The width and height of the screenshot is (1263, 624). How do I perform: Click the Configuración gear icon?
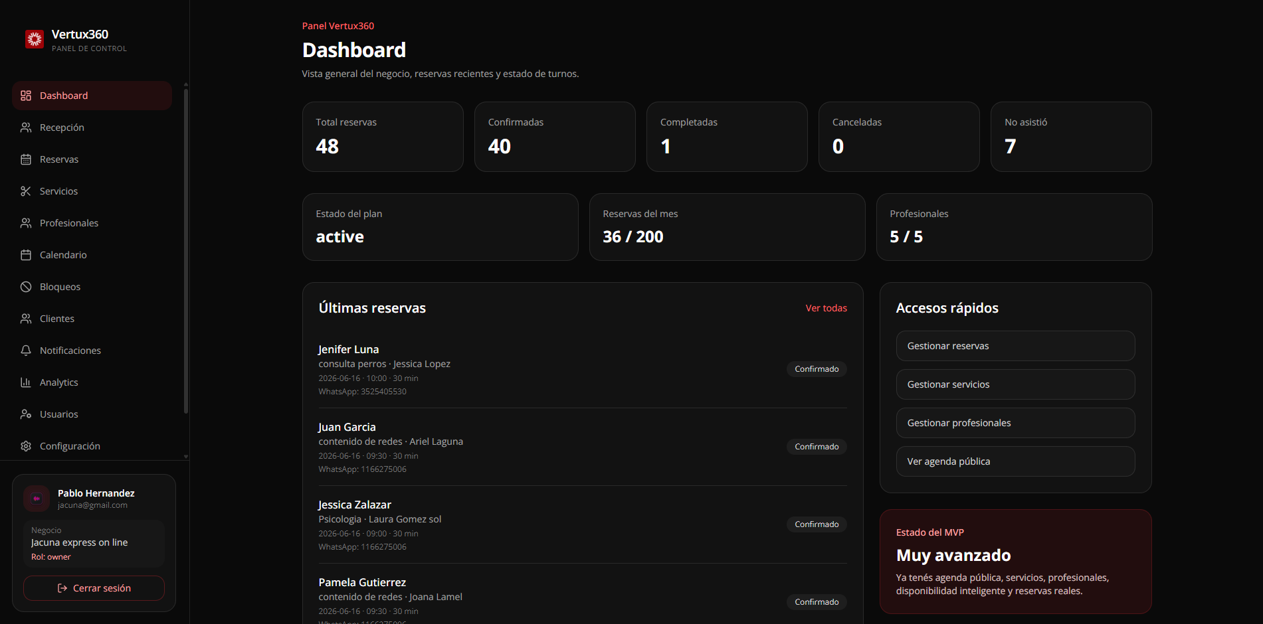[x=26, y=446]
